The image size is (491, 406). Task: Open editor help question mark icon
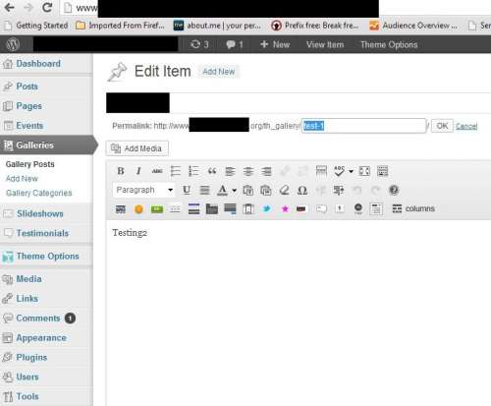coord(394,190)
